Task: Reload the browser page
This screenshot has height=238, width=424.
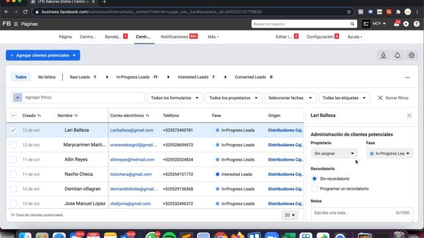Action: pyautogui.click(x=25, y=12)
